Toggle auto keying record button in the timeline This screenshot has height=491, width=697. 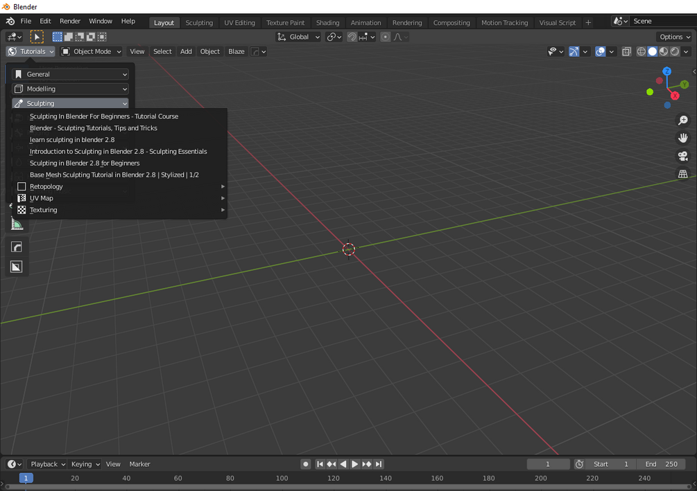pyautogui.click(x=305, y=464)
